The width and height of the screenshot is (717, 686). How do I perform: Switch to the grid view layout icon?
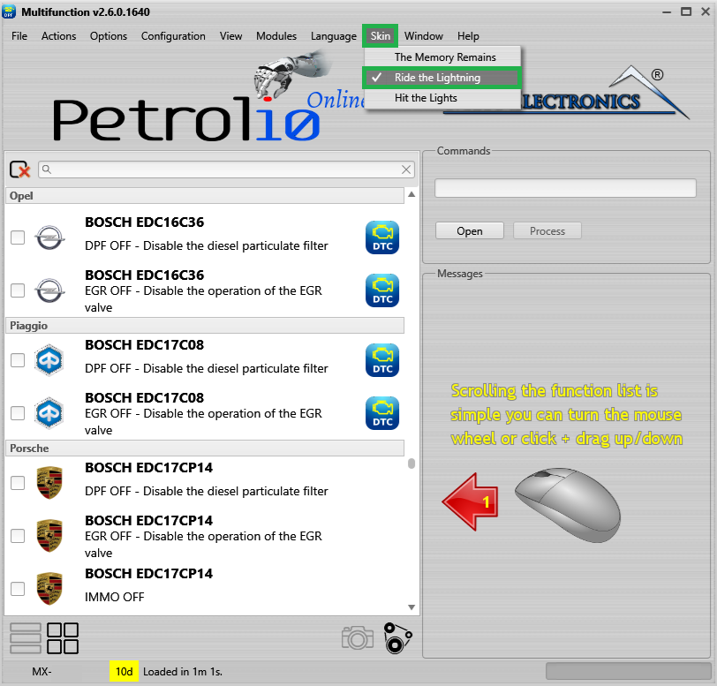63,638
